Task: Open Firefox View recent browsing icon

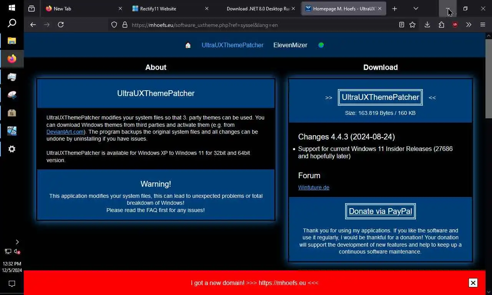Action: point(32,8)
